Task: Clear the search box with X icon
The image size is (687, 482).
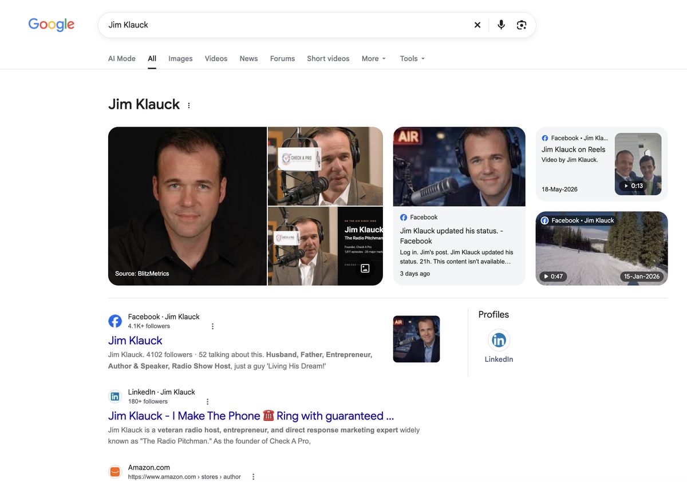Action: tap(477, 25)
